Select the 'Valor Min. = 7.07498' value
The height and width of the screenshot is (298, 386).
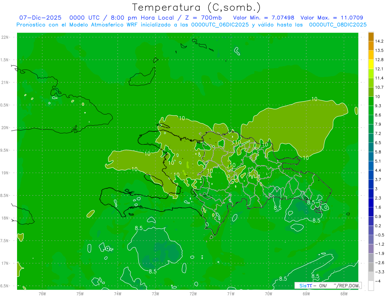coord(264,18)
